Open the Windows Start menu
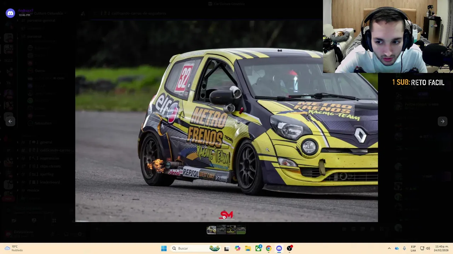This screenshot has height=254, width=453. [x=164, y=248]
